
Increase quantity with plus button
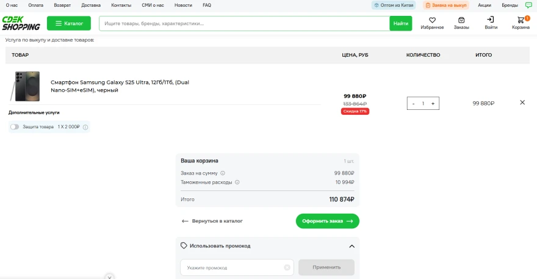click(x=433, y=104)
